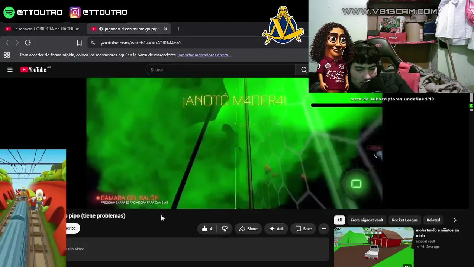Image resolution: width=474 pixels, height=267 pixels.
Task: Open the browser apps grid icon
Action: point(7,55)
